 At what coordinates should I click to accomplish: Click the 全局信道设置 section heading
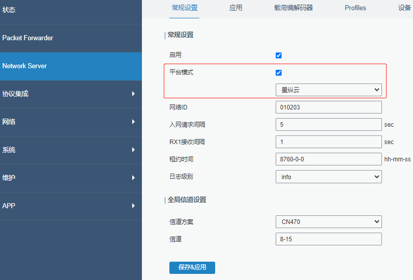187,200
